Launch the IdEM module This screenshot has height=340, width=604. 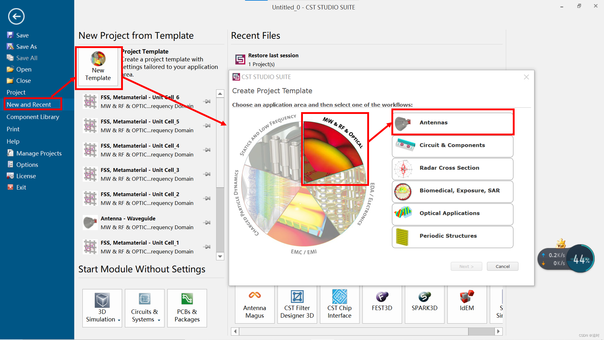(x=467, y=304)
